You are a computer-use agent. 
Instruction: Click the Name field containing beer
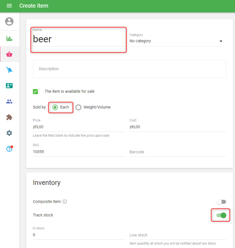[x=78, y=39]
